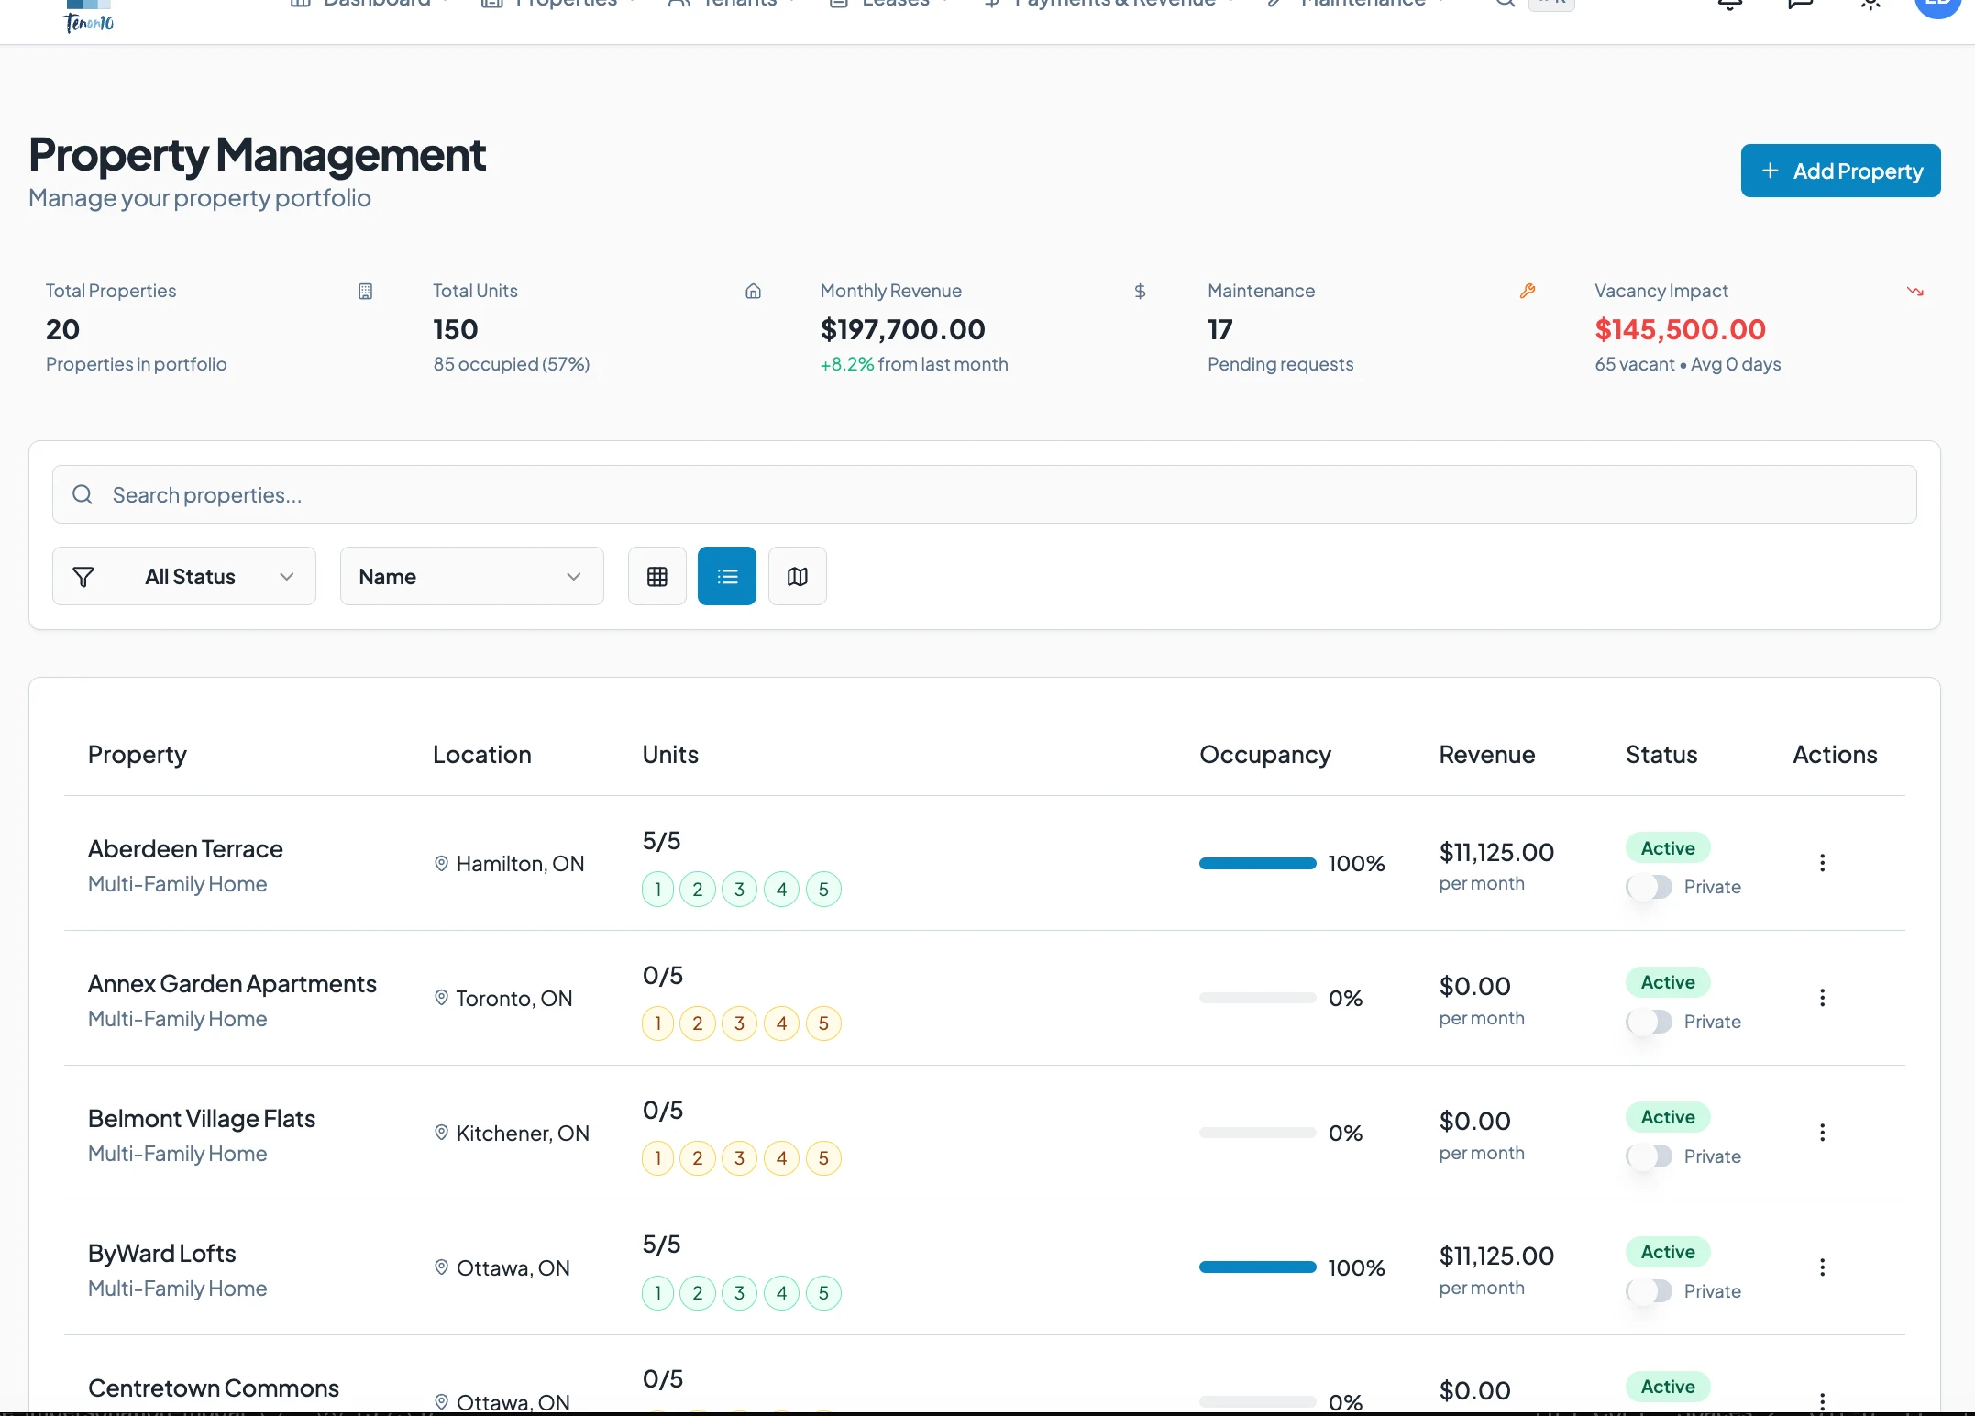This screenshot has height=1416, width=1975.
Task: Click the funnel filter icon
Action: tap(83, 577)
